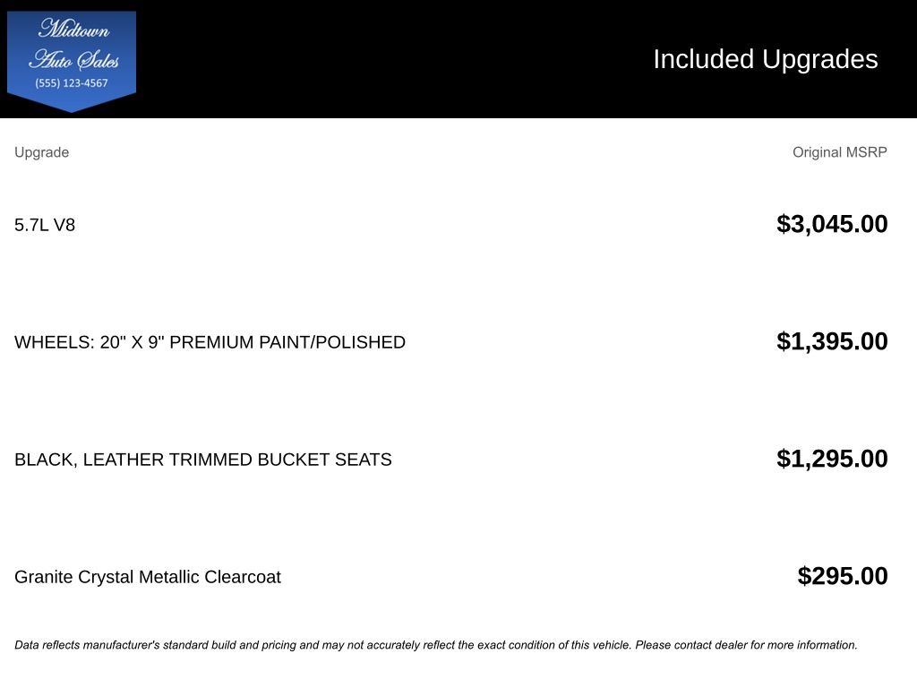The width and height of the screenshot is (917, 688).
Task: Click the word "Midtown" in the logo
Action: coord(73,30)
